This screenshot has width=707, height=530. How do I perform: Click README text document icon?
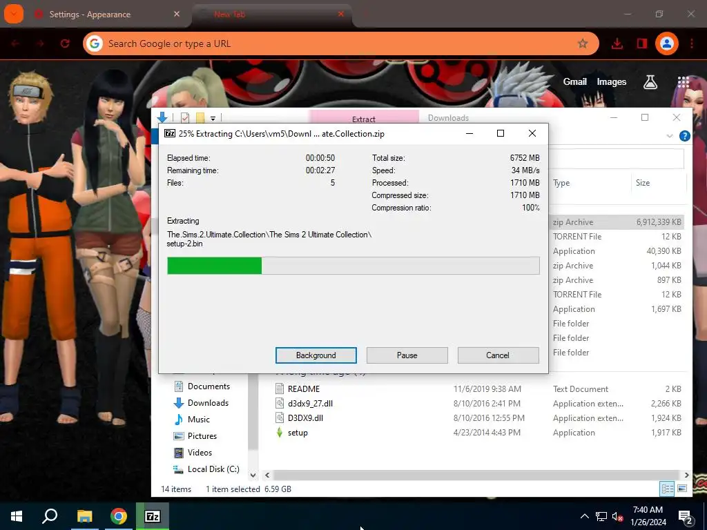click(x=280, y=389)
